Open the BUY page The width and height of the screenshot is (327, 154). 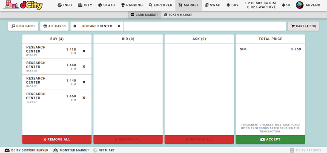click(232, 5)
